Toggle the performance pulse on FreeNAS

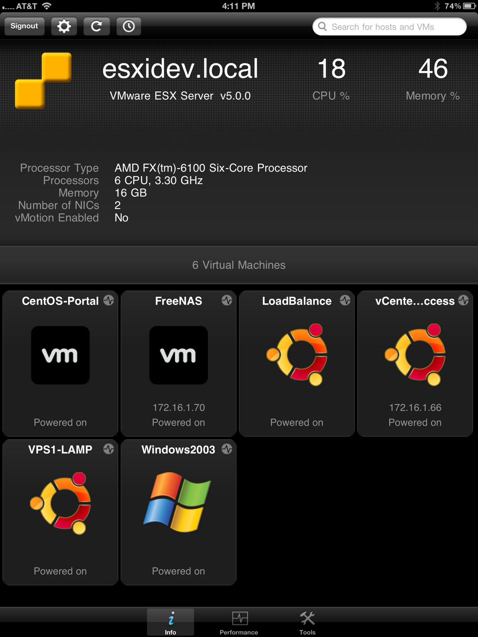[x=227, y=301]
